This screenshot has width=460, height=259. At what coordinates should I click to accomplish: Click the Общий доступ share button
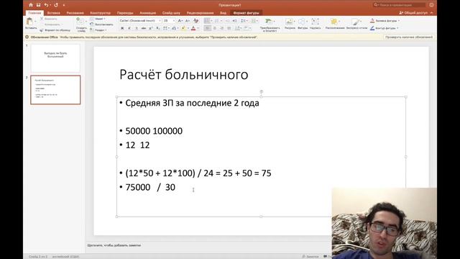click(x=413, y=13)
